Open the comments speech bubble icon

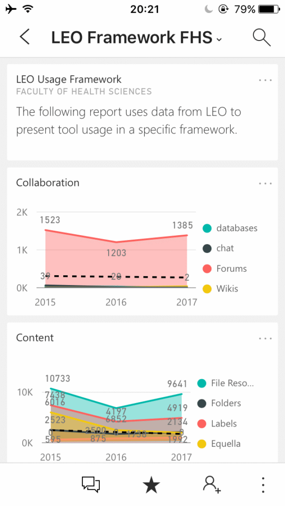coord(90,484)
